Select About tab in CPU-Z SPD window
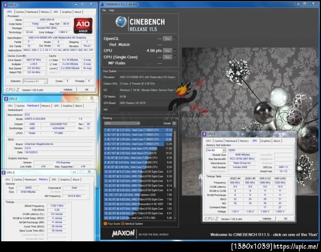The image size is (321, 252). point(277,141)
